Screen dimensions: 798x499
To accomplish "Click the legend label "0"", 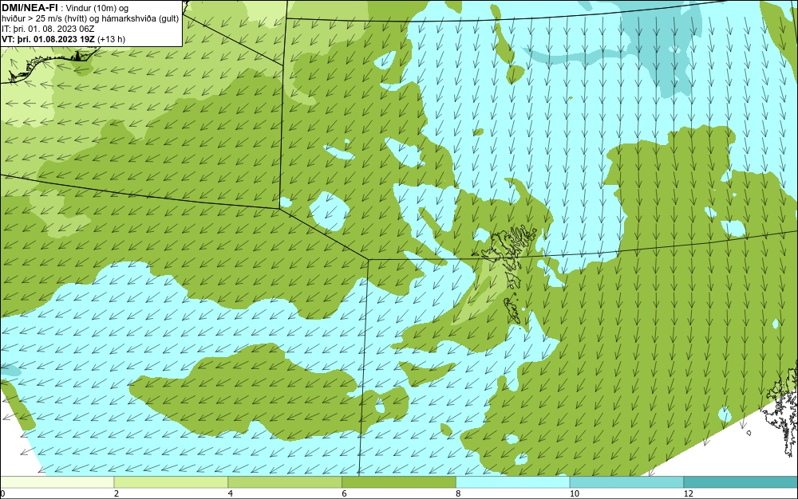I will [2, 493].
